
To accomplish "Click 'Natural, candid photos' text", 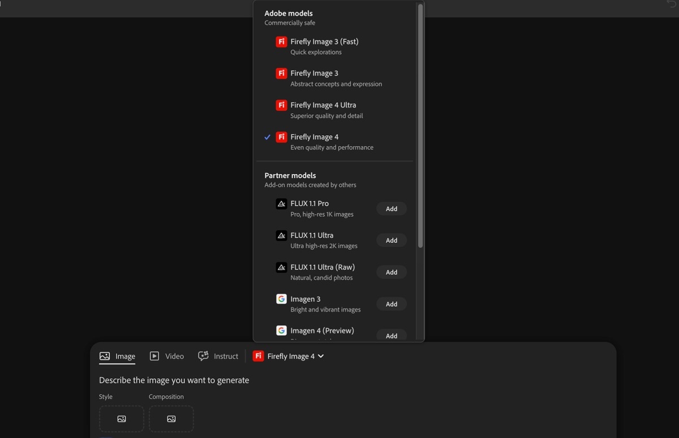I will point(321,277).
